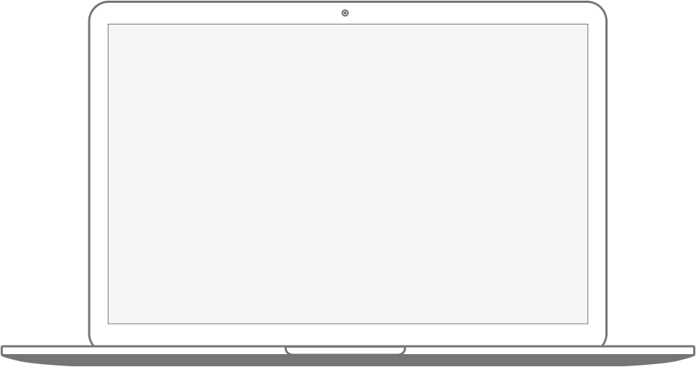This screenshot has width=696, height=367.
Task: Click the rounded top-left lid corner
Action: [x=97, y=9]
